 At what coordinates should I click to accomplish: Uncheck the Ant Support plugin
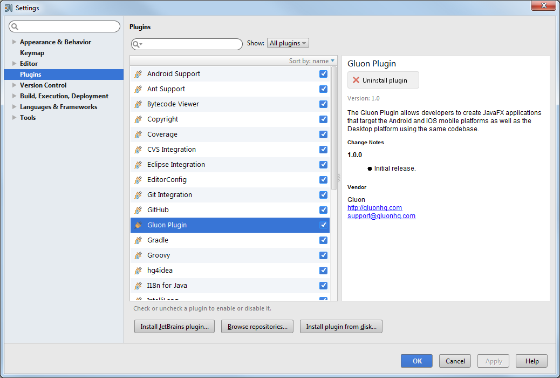pos(323,89)
